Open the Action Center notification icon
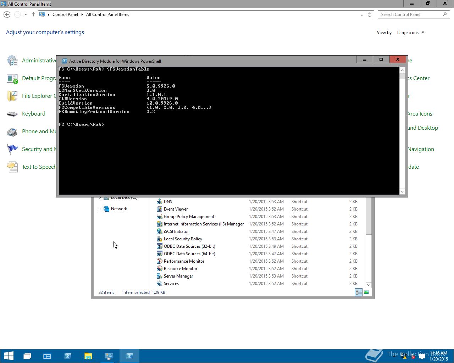 422,357
